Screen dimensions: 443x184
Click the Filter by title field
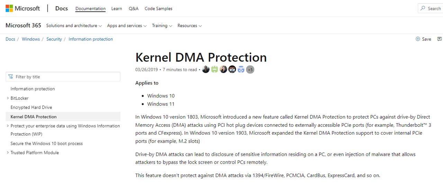coord(66,77)
